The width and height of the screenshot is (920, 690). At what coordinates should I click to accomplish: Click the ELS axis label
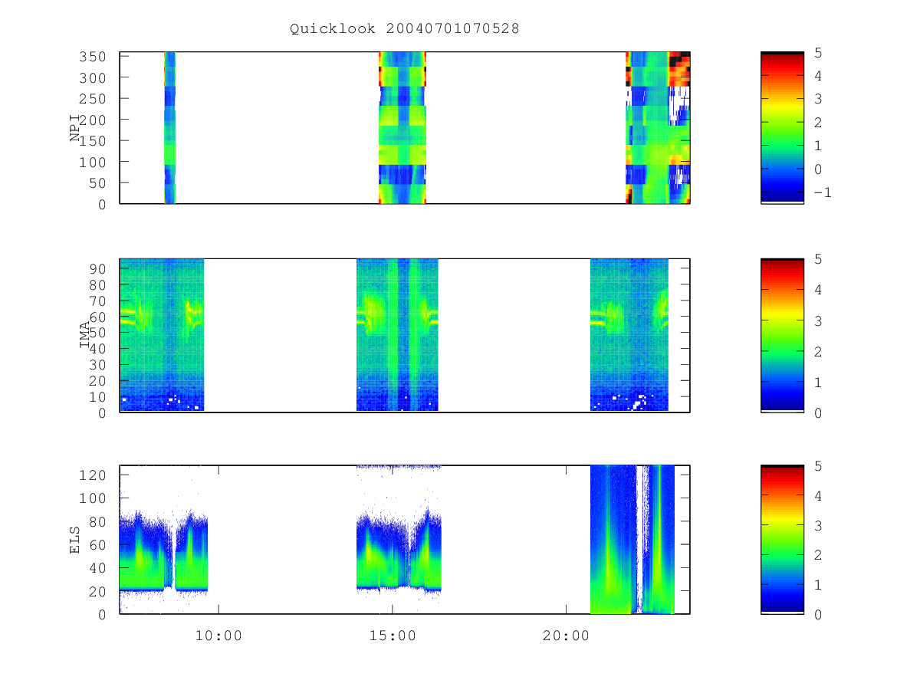coord(75,540)
